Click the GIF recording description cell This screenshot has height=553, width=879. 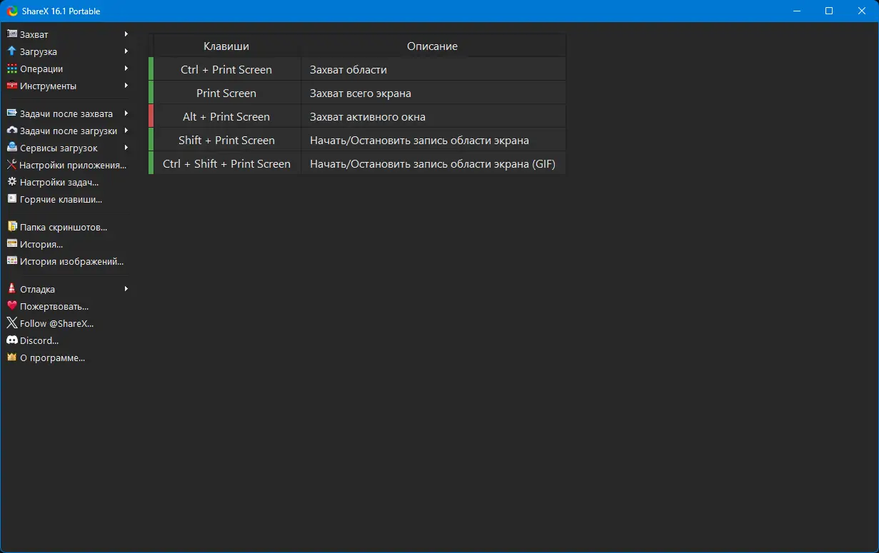433,163
